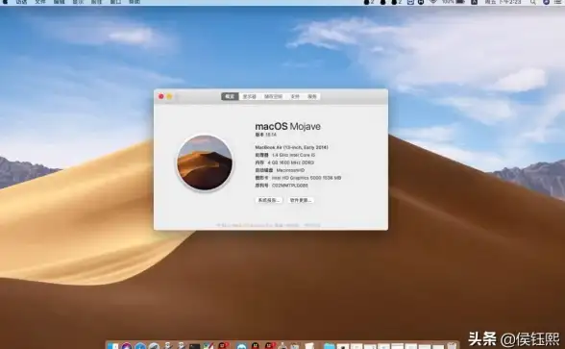Open the Trash in the Dock
Screen dimensions: 565x349
pos(452,346)
